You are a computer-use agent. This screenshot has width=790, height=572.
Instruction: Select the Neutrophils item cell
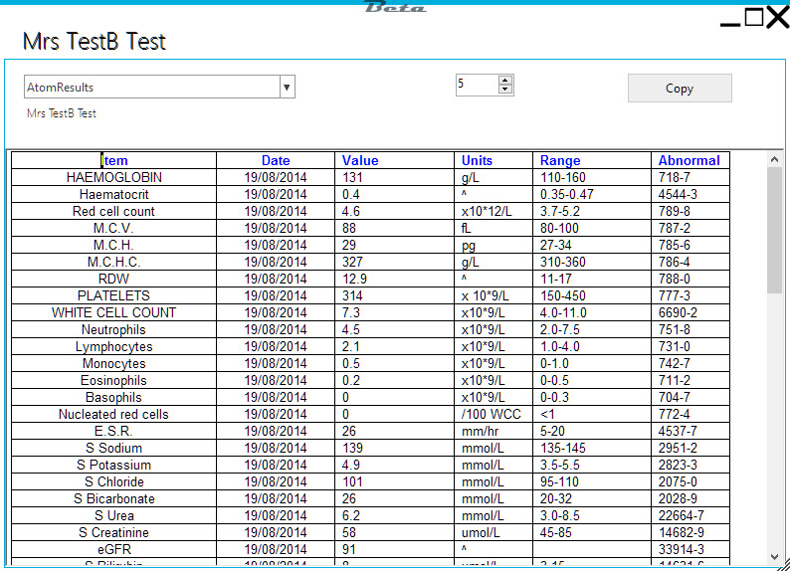pyautogui.click(x=113, y=330)
